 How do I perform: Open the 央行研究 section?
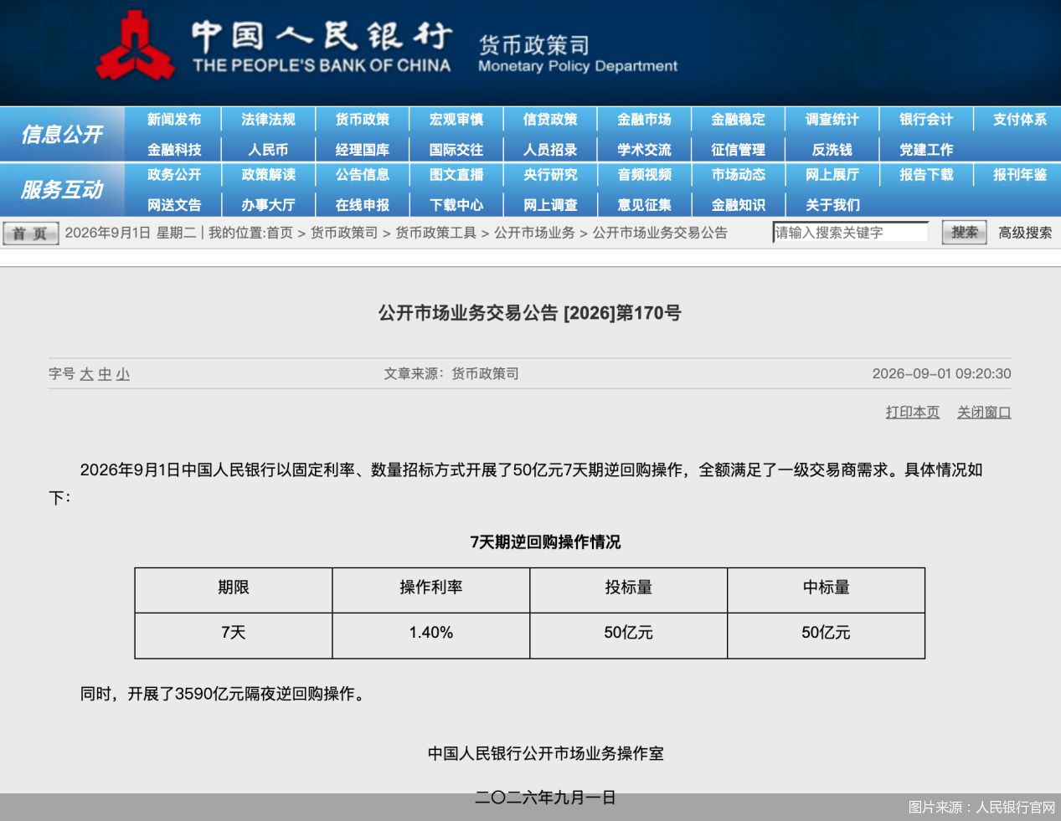click(x=550, y=175)
